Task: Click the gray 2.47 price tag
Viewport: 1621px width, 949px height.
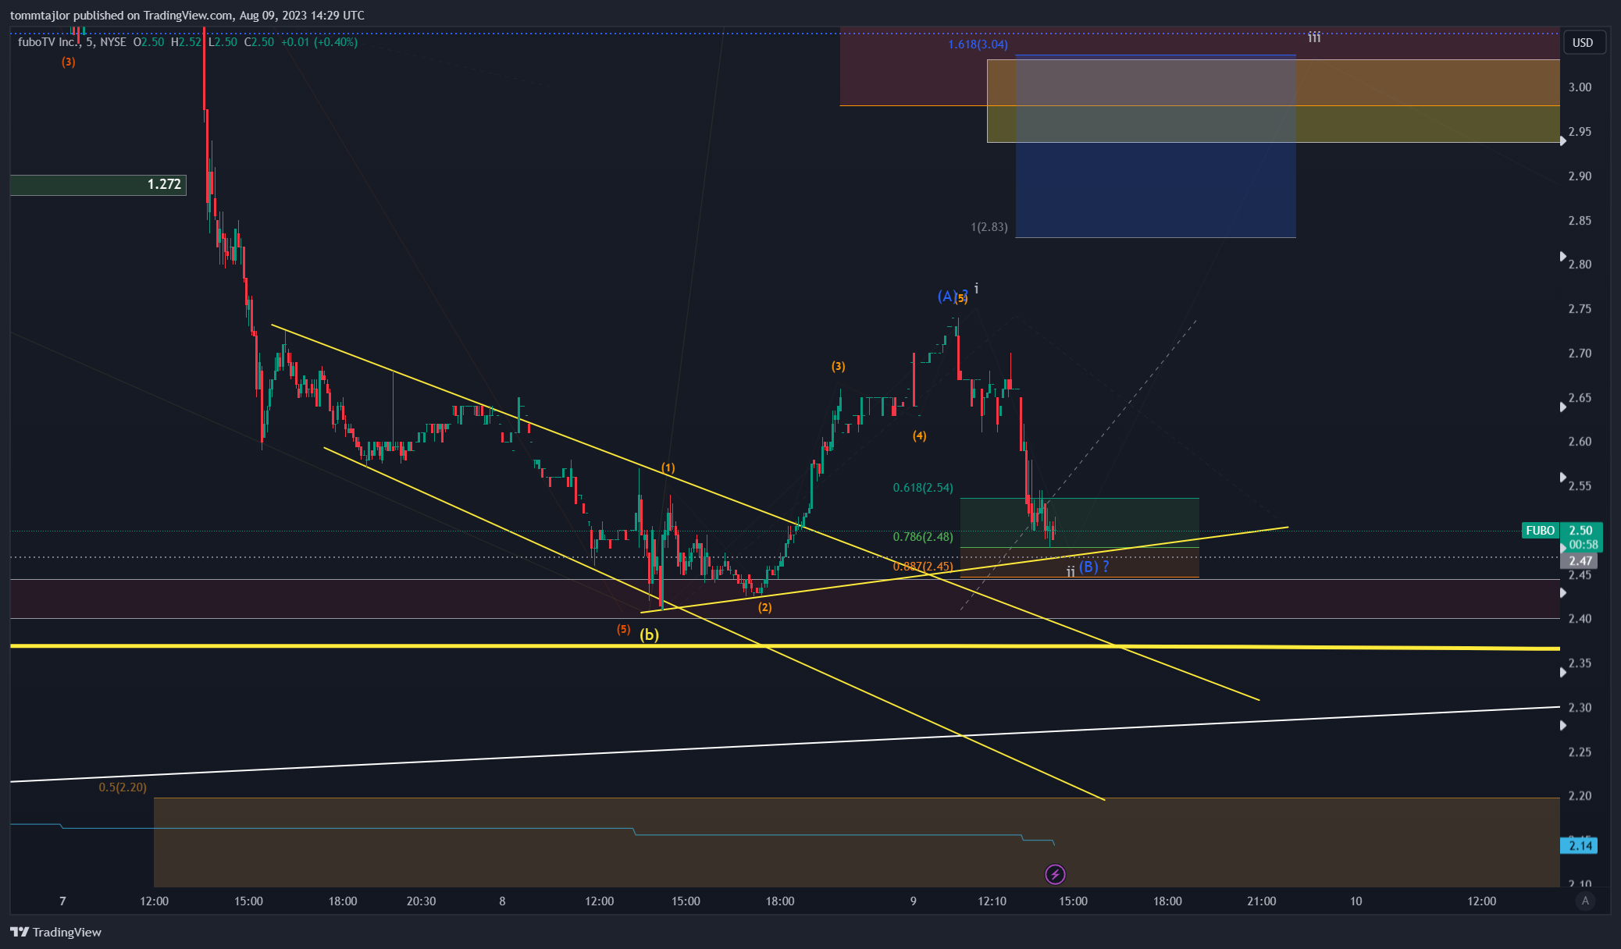Action: [x=1579, y=560]
